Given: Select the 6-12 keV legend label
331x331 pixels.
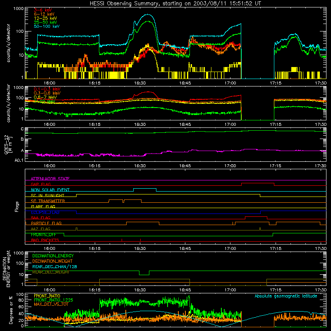Looking at the screenshot, I should tap(44, 14).
